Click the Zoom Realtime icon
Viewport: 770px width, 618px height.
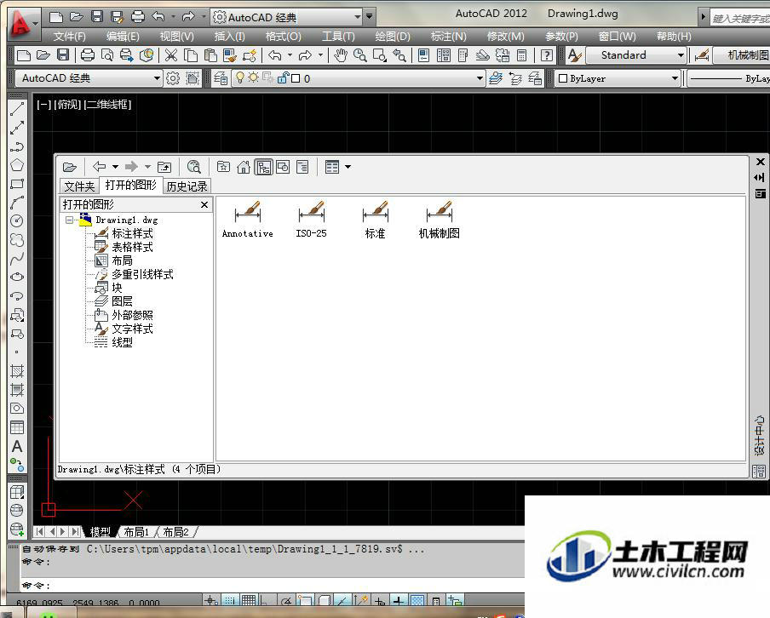pyautogui.click(x=360, y=55)
